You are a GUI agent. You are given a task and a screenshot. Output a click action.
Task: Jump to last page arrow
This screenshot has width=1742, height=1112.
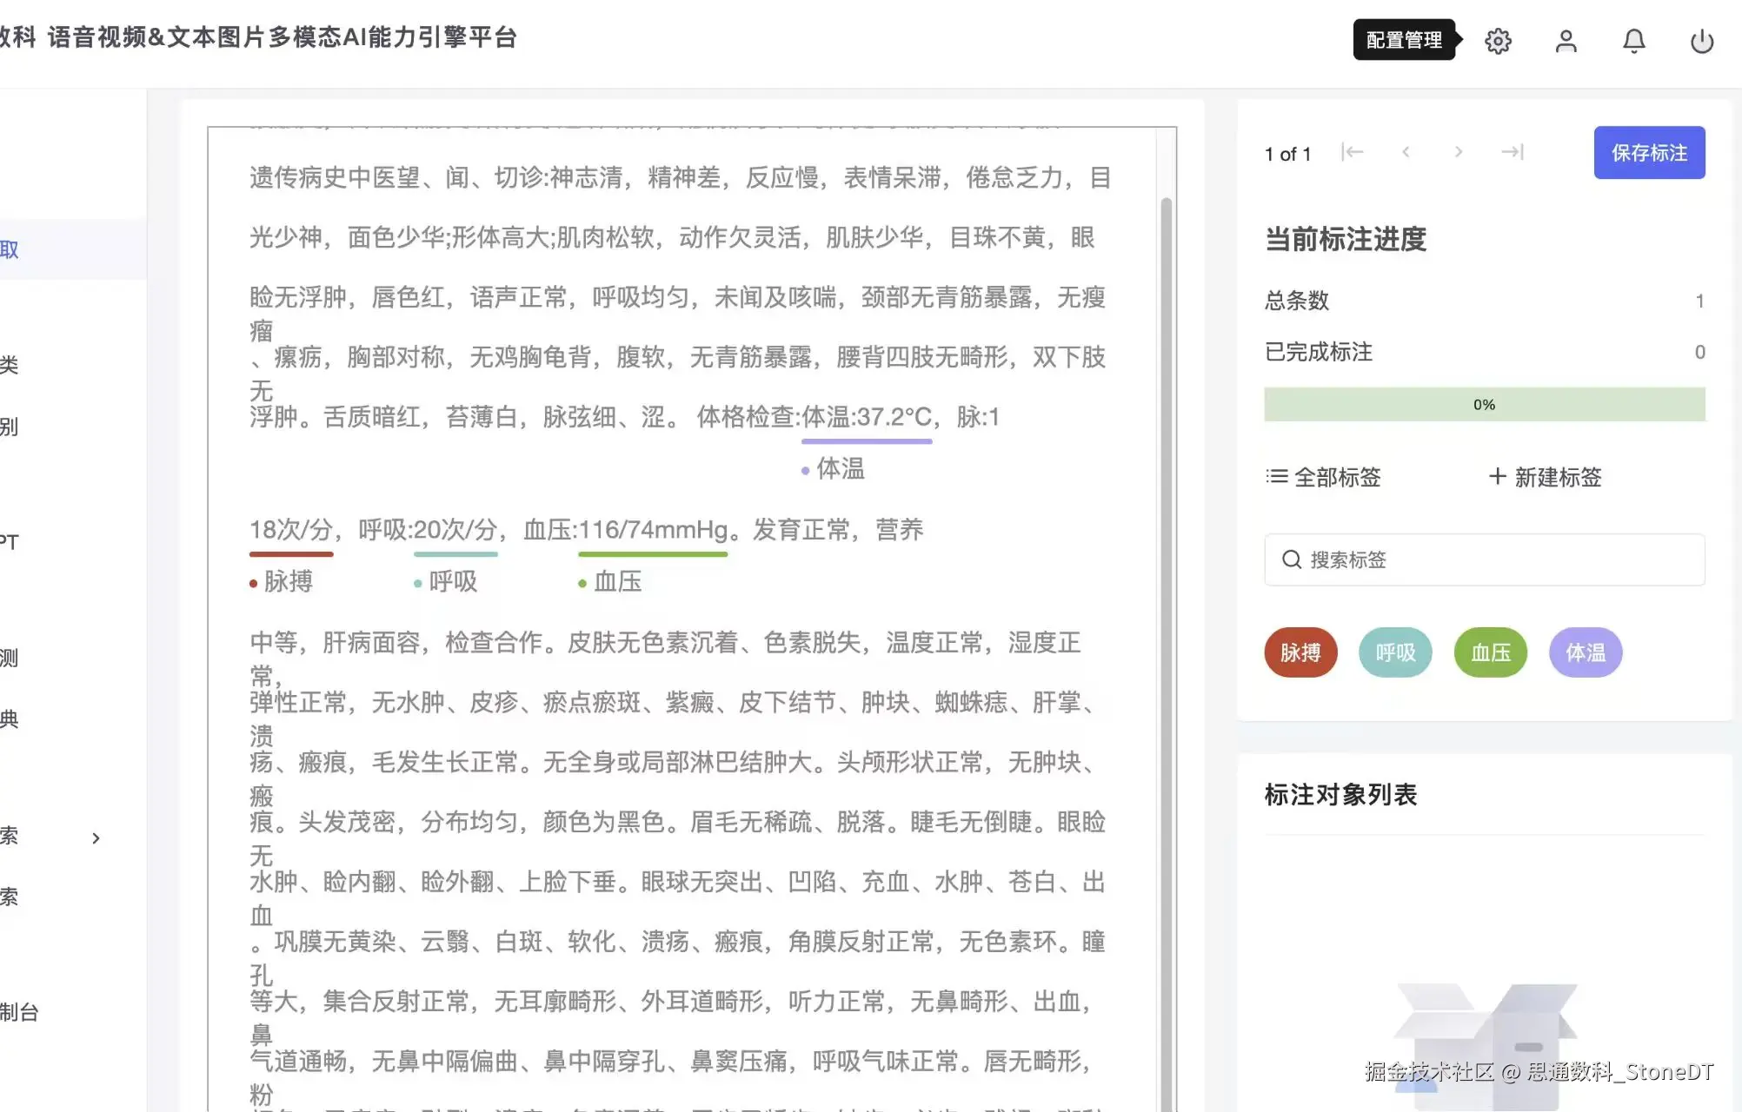(1513, 152)
